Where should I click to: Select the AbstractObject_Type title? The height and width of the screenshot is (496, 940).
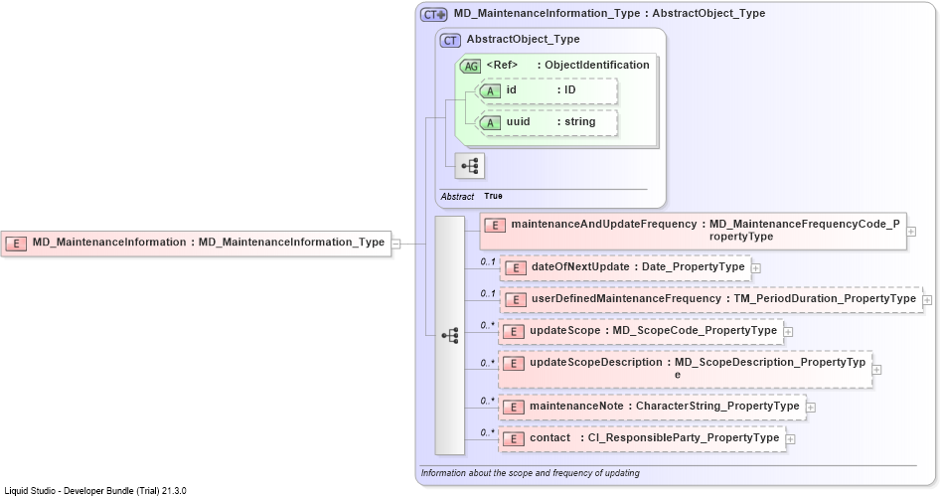pos(524,39)
